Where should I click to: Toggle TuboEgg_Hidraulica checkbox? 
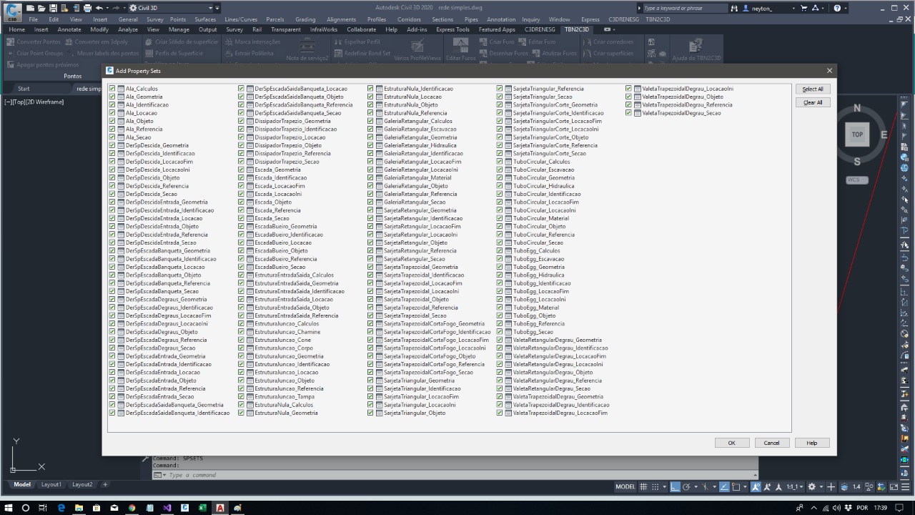(500, 275)
